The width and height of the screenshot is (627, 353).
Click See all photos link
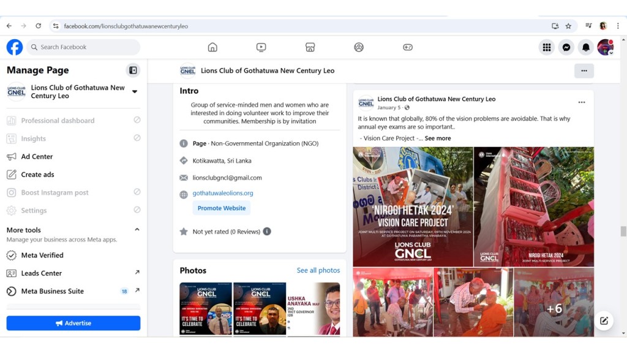[318, 270]
